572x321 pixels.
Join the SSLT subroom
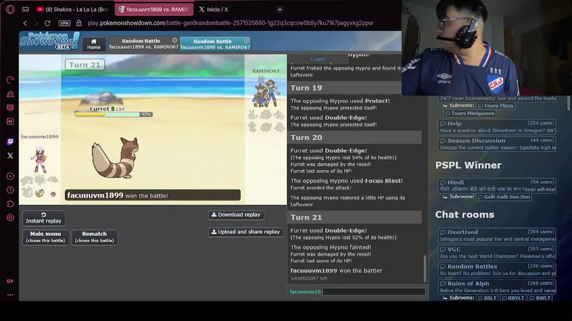tap(486, 298)
